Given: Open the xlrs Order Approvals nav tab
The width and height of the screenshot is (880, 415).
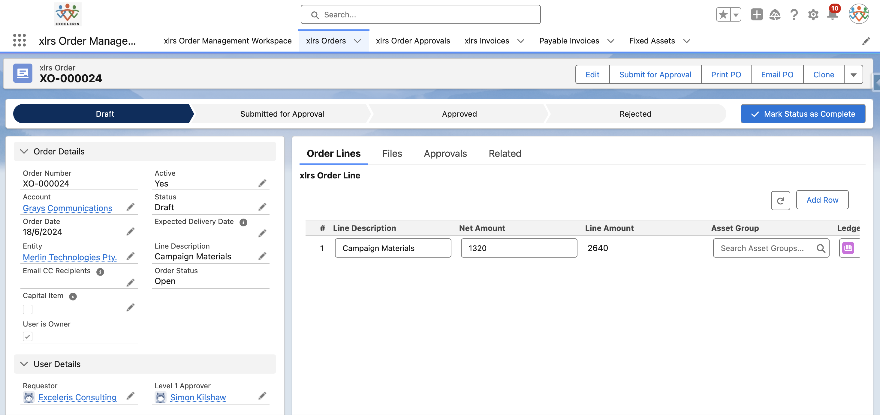Looking at the screenshot, I should [413, 41].
